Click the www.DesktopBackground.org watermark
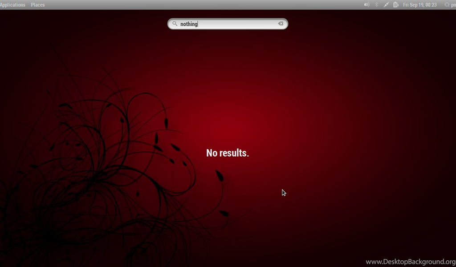The image size is (456, 267). pyautogui.click(x=410, y=262)
